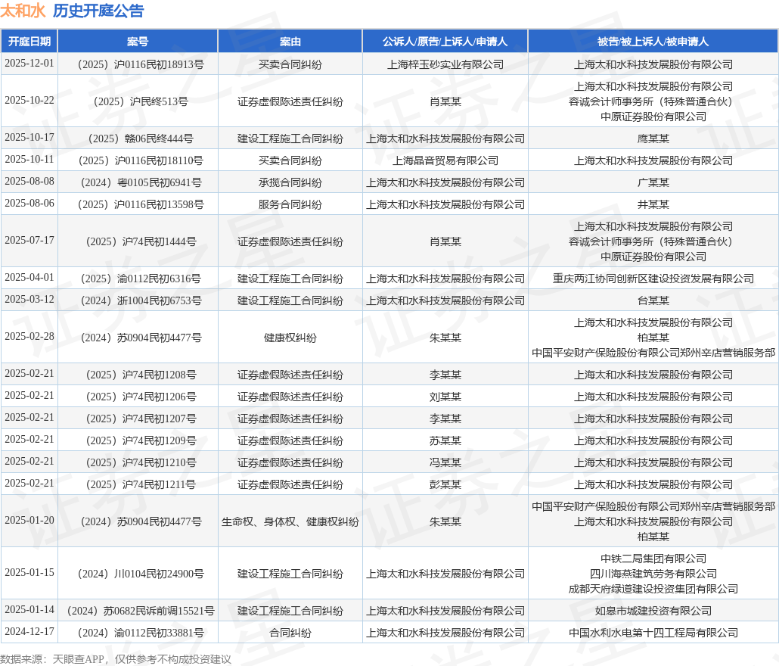Click plaintiff 上海梓玉砂实业有限公司
Viewport: 779px width, 666px height.
pyautogui.click(x=445, y=64)
